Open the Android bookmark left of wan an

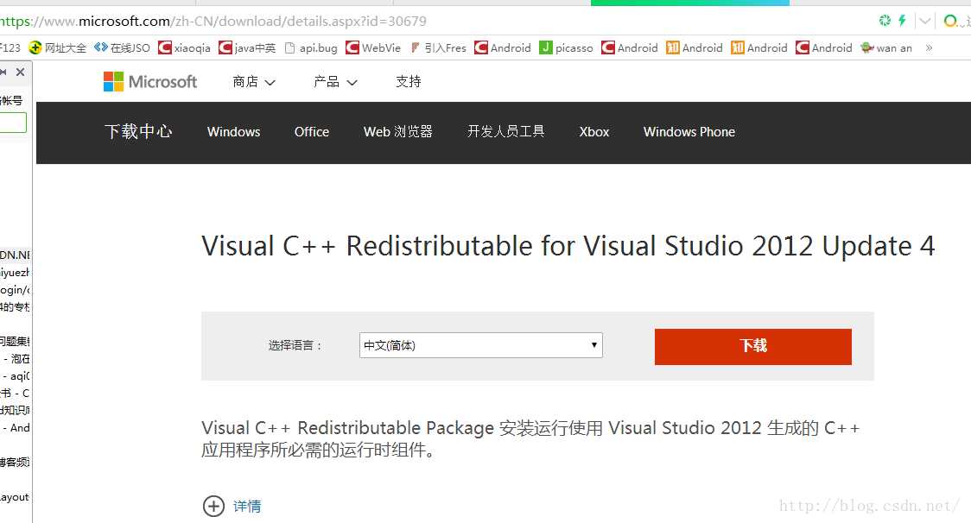(x=824, y=47)
